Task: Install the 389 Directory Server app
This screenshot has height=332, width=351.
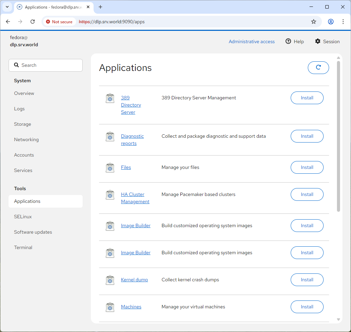Action: coord(307,98)
